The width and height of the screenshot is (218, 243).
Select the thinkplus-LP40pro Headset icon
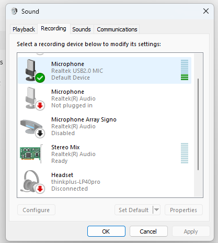[x=32, y=182]
